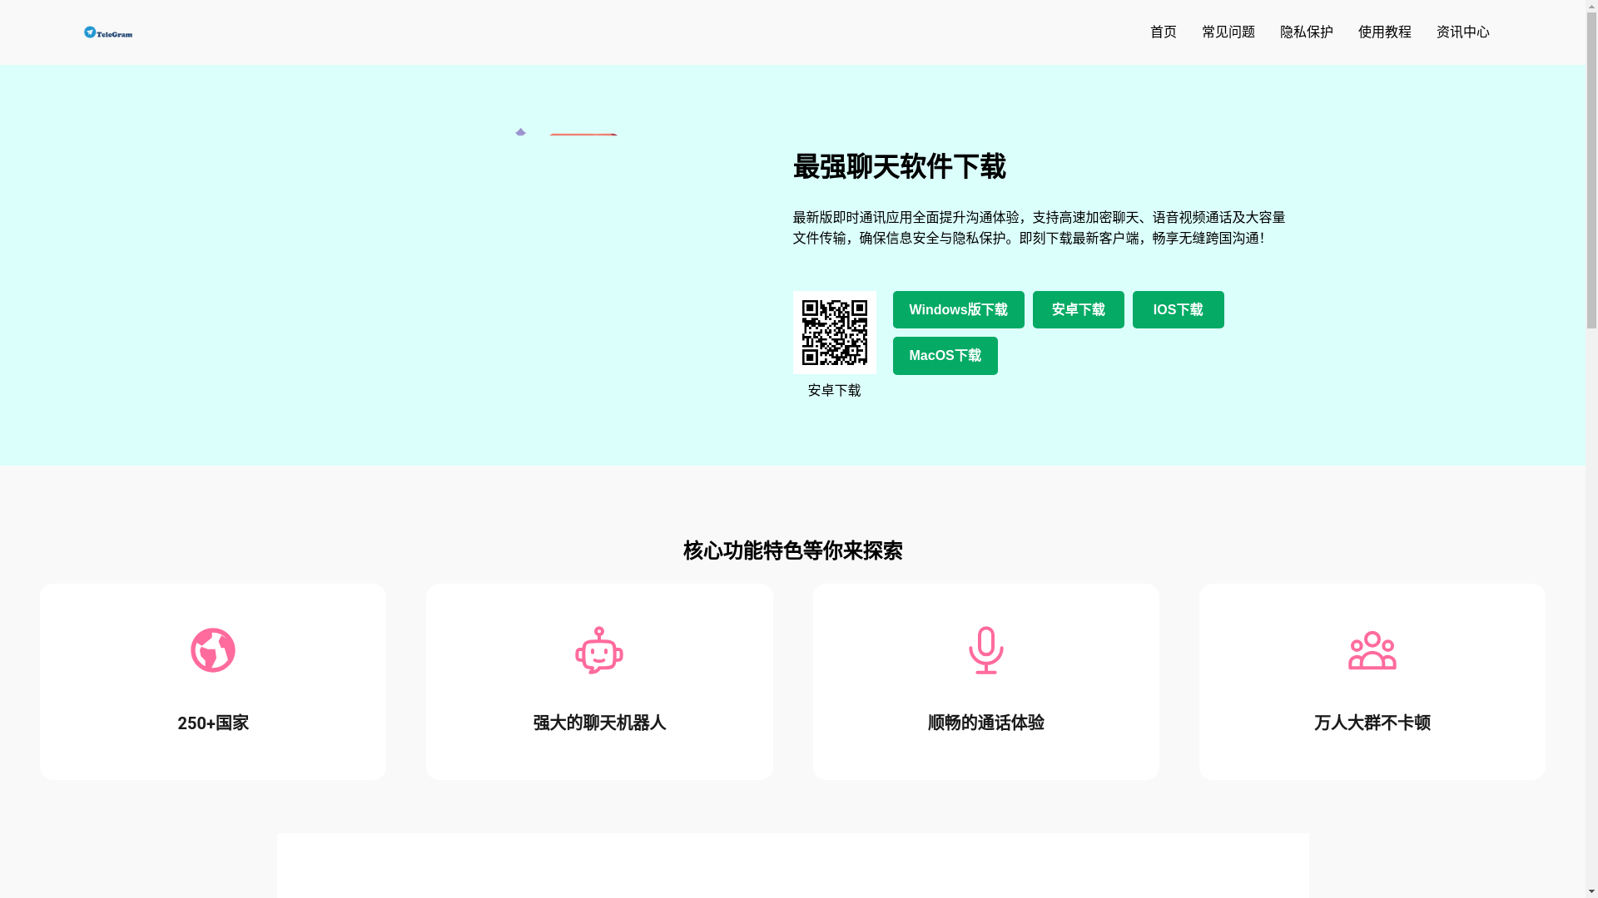Open the 使用教程 navigation link

(x=1384, y=32)
